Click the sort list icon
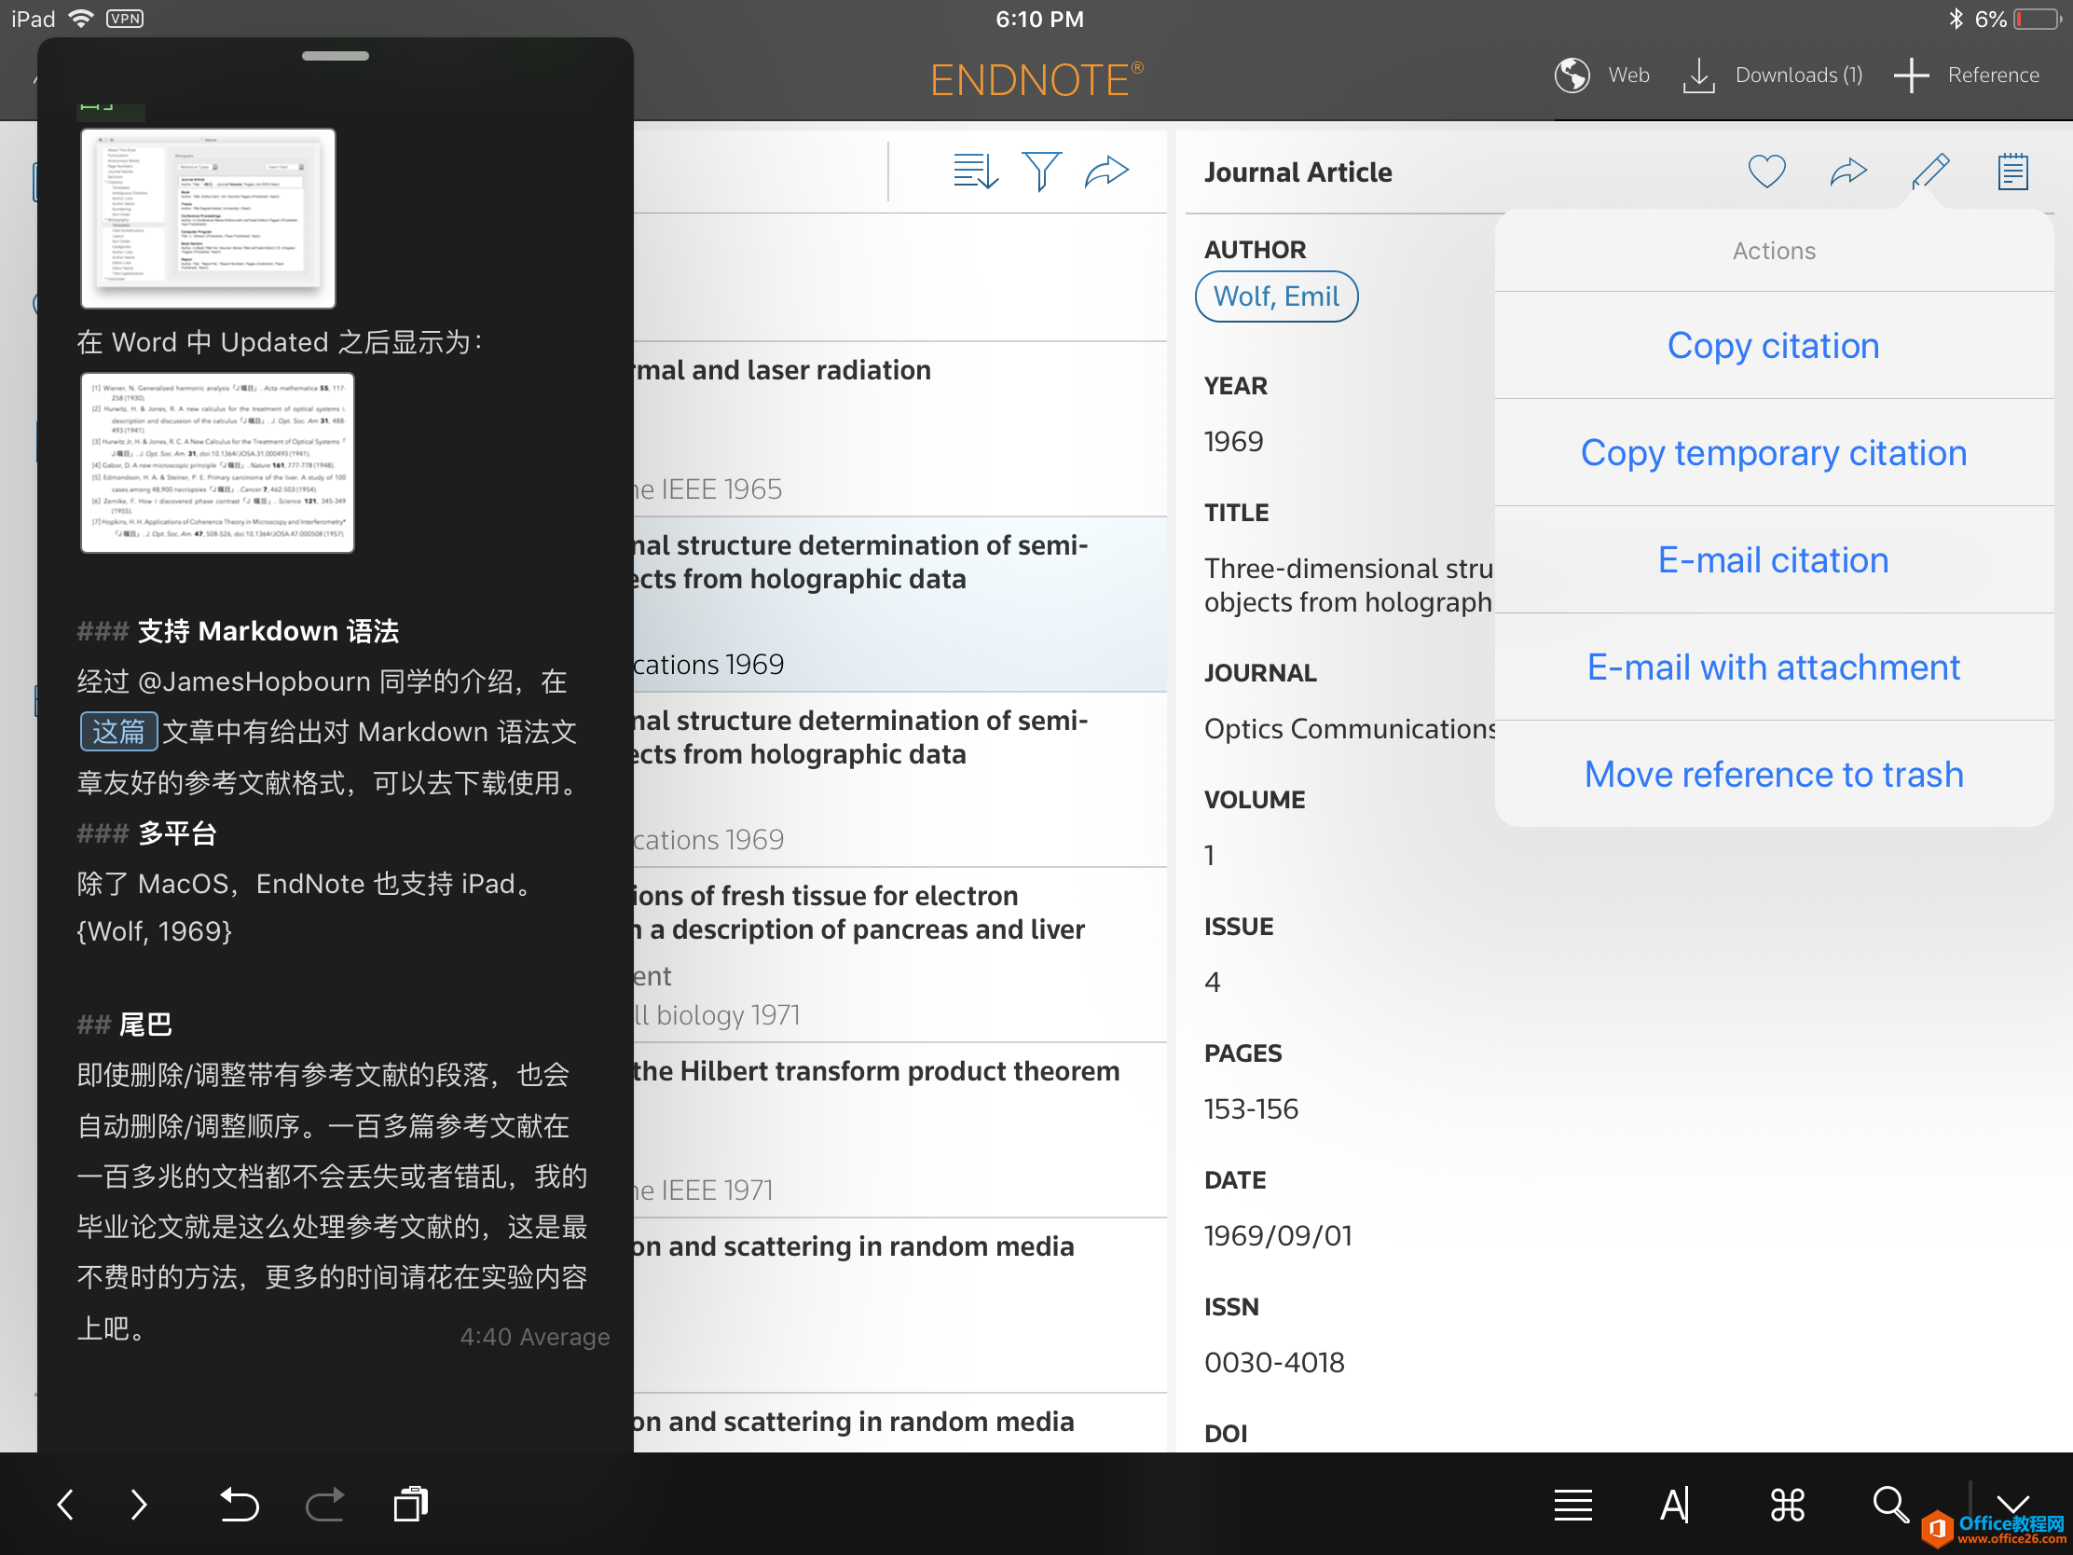The width and height of the screenshot is (2073, 1555). (975, 172)
